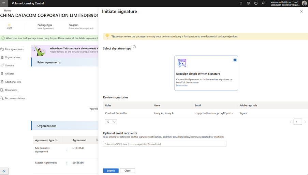Open Recommendations in sidebar
308x175 pixels.
15,98
